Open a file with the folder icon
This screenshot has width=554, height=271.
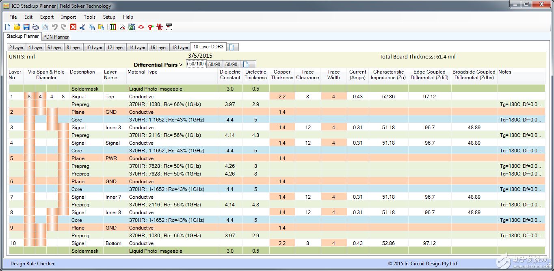17,27
